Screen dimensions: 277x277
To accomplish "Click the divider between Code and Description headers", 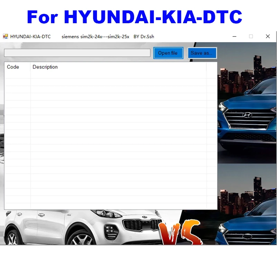I will [30, 67].
